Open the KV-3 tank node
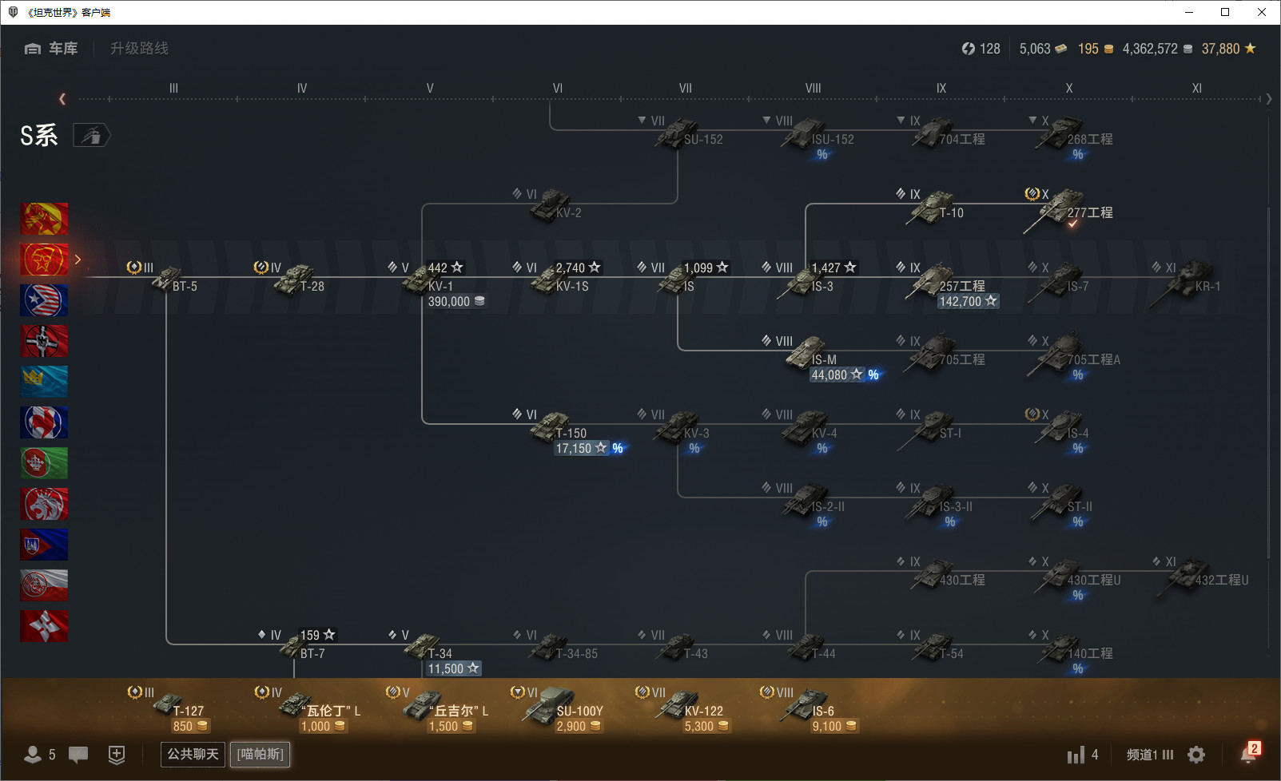This screenshot has width=1281, height=781. coord(675,431)
